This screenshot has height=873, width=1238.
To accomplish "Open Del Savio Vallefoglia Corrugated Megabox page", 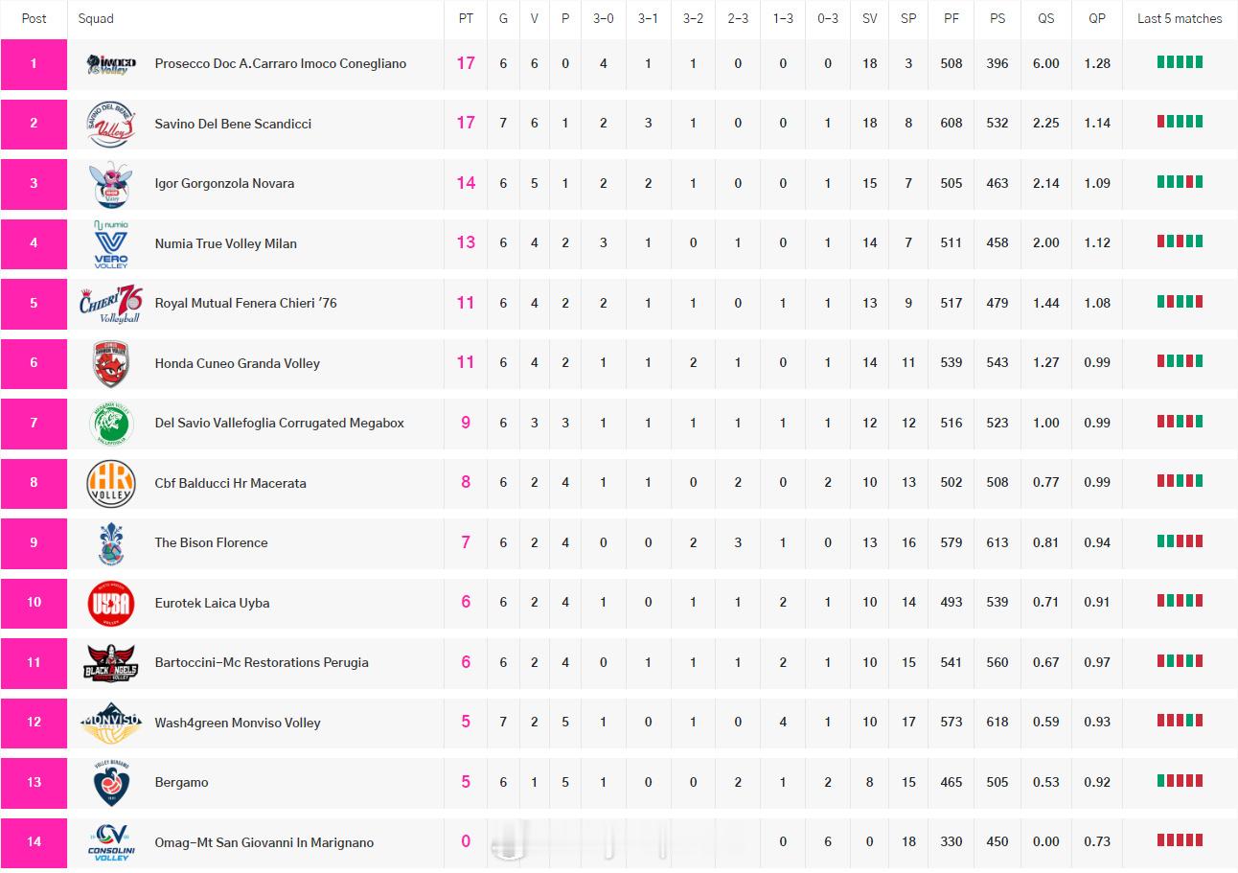I will click(280, 423).
